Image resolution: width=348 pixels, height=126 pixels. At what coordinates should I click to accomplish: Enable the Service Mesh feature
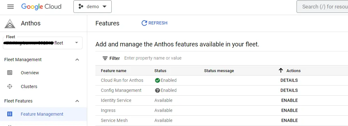(289, 120)
